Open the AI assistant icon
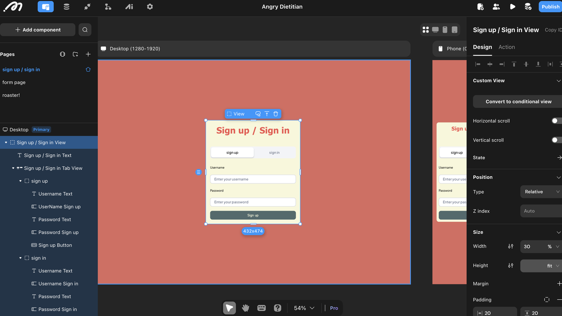The image size is (562, 316). pos(129,7)
